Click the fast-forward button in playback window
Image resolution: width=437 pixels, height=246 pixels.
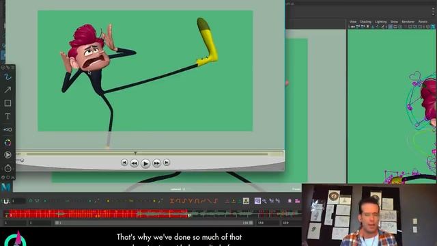pos(156,163)
